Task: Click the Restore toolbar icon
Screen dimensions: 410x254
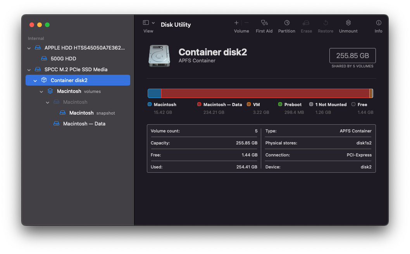Action: point(326,23)
